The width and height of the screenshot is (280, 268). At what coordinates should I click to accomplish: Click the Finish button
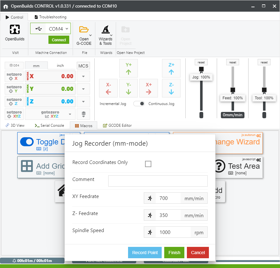point(174,253)
